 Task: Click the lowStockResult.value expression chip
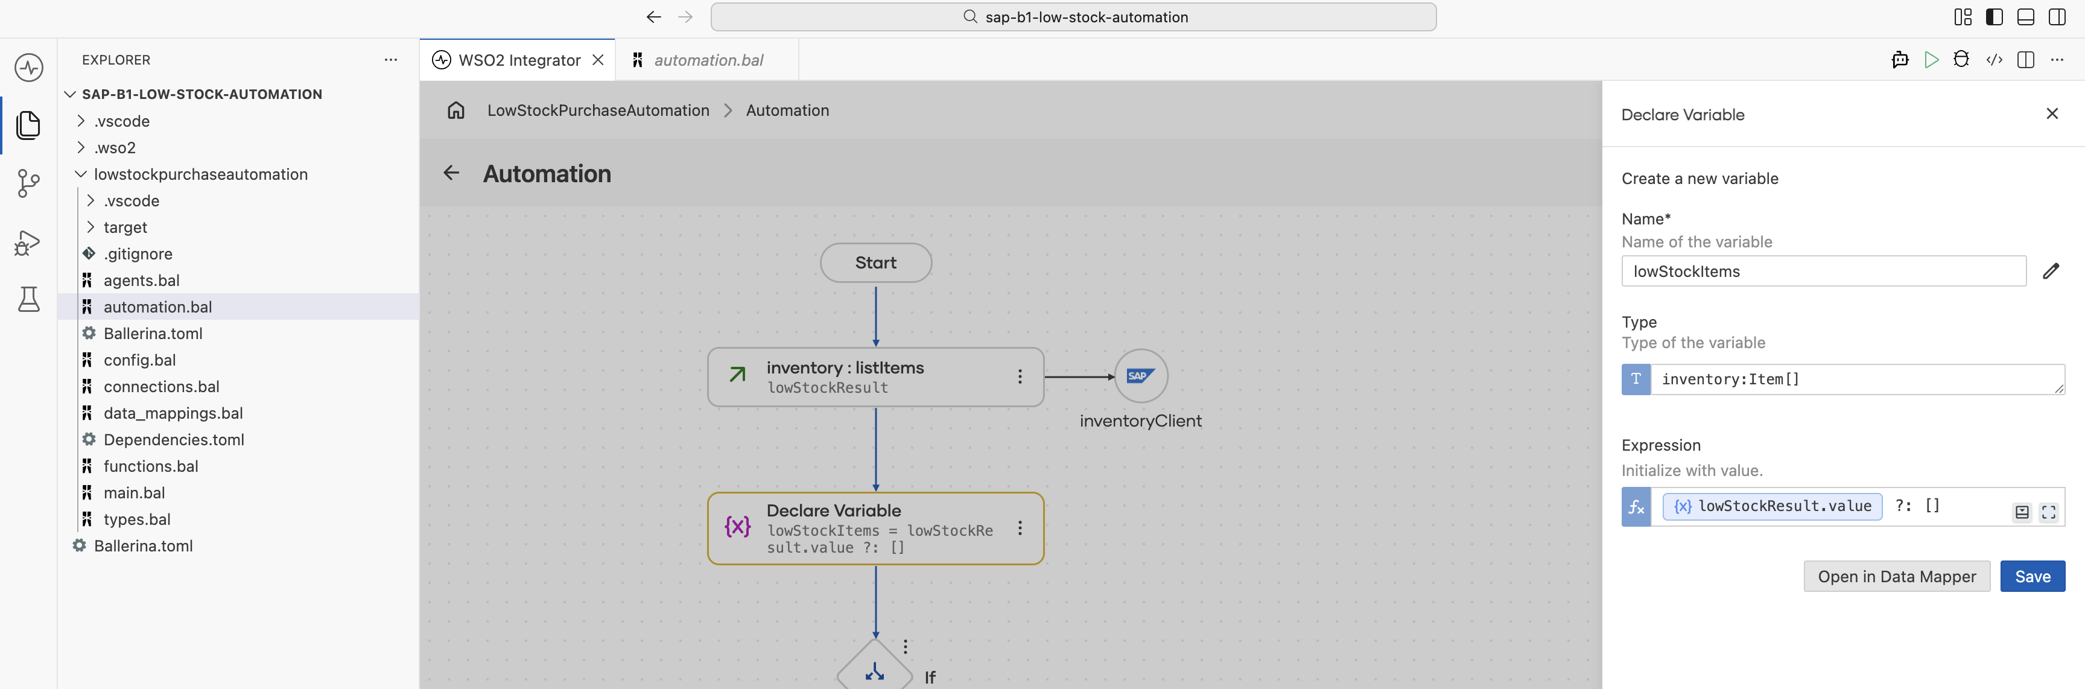tap(1772, 507)
